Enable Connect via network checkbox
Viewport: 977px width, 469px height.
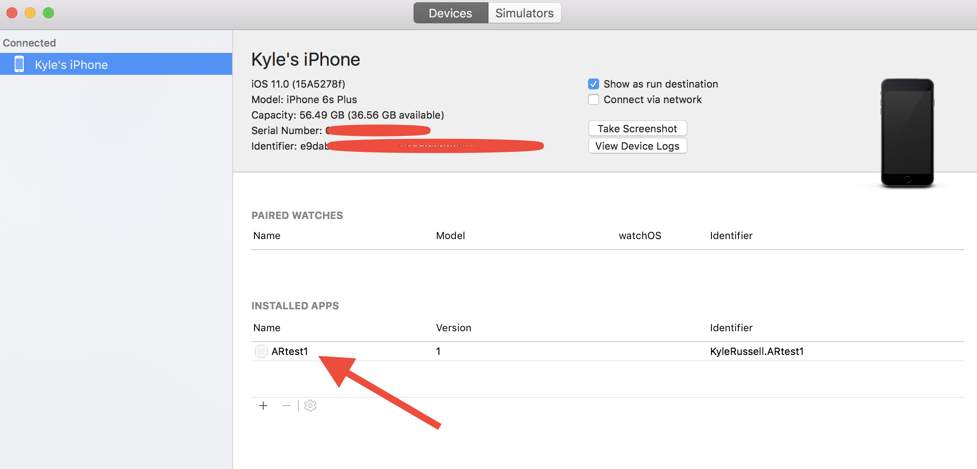[x=594, y=99]
